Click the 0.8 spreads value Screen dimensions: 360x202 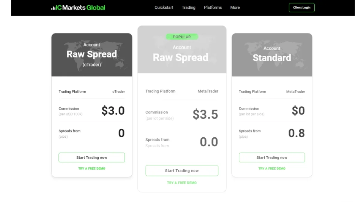[x=296, y=133]
